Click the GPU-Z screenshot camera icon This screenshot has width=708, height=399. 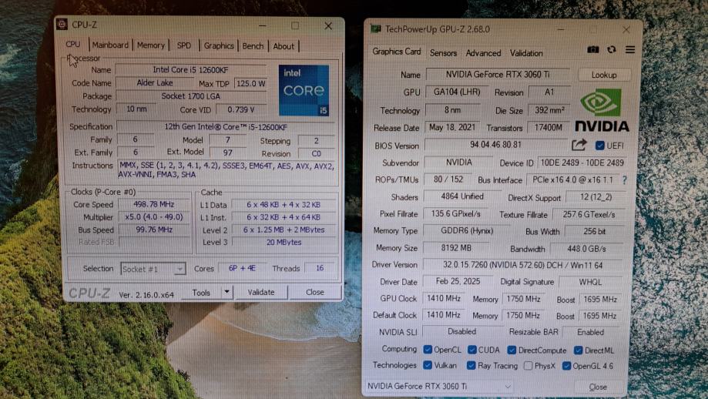pos(593,49)
